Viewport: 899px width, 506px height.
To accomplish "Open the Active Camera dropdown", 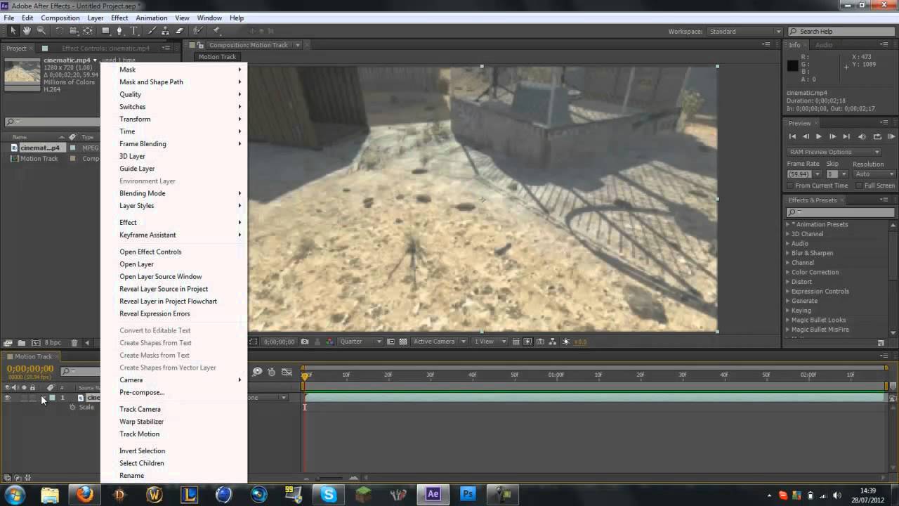I will pos(440,342).
